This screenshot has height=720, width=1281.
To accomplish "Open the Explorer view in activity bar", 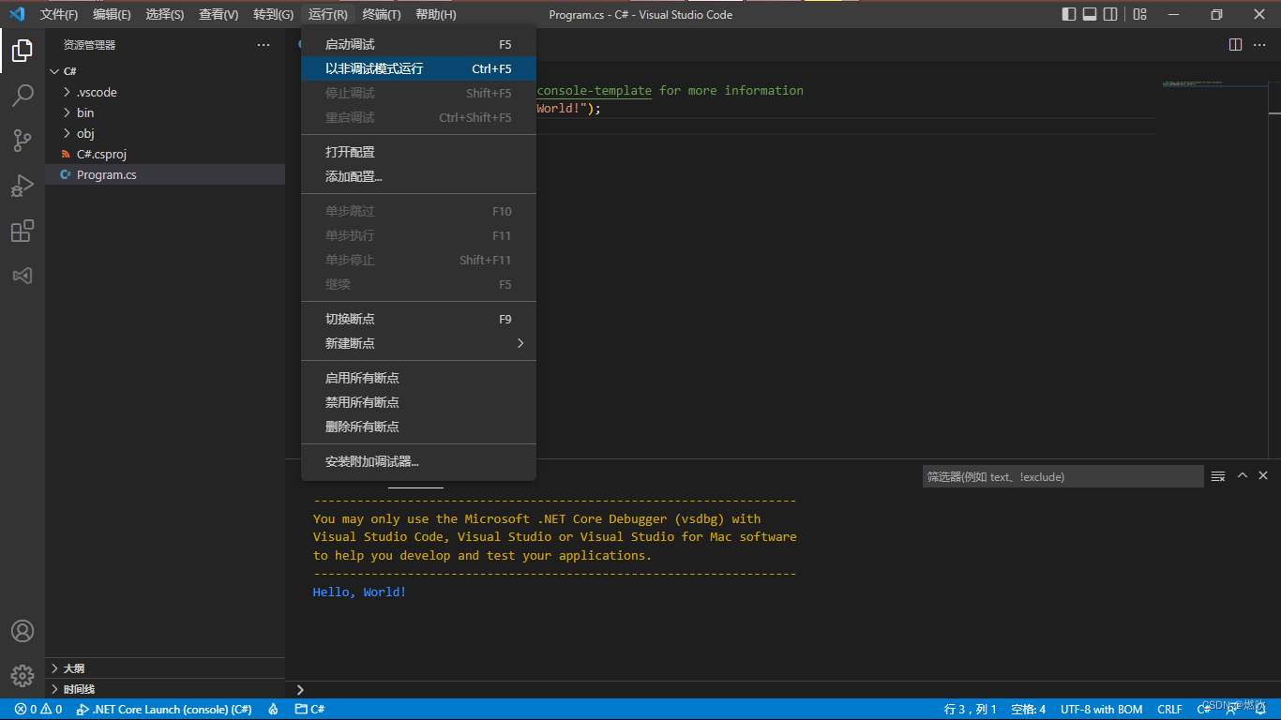I will [23, 51].
